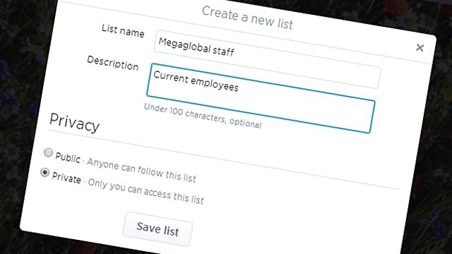Click the word 'staff' in list name

click(x=223, y=51)
